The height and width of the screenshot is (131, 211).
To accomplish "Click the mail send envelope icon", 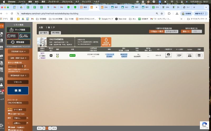I will click(x=179, y=55).
